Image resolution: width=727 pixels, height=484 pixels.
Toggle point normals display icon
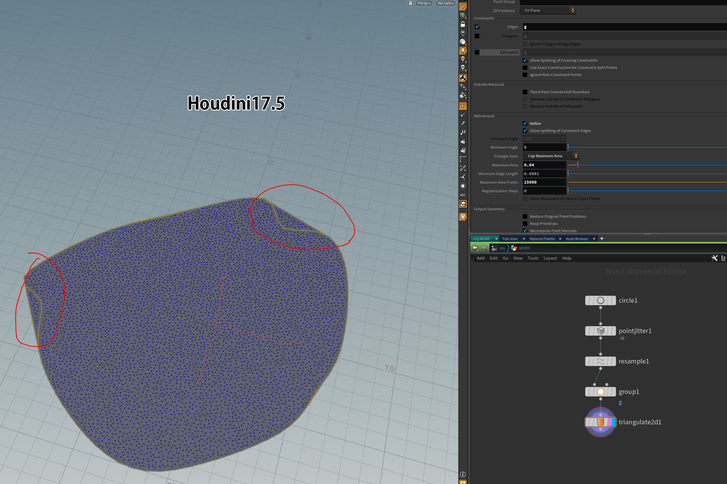pyautogui.click(x=463, y=115)
